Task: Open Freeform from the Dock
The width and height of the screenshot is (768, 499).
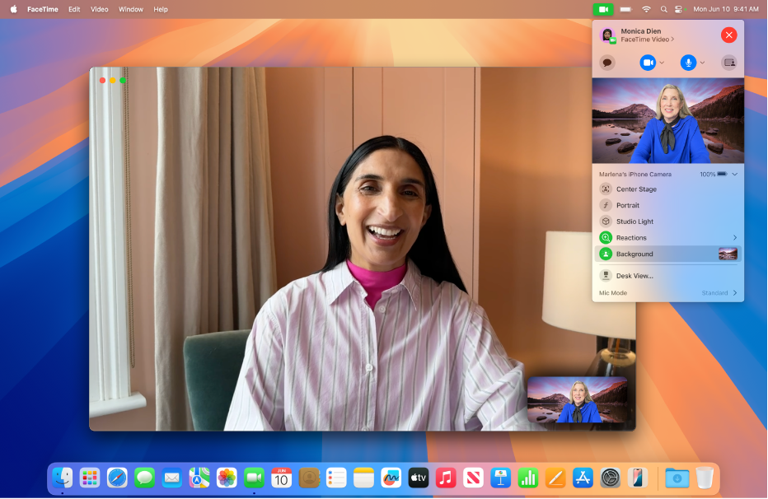Action: point(391,478)
